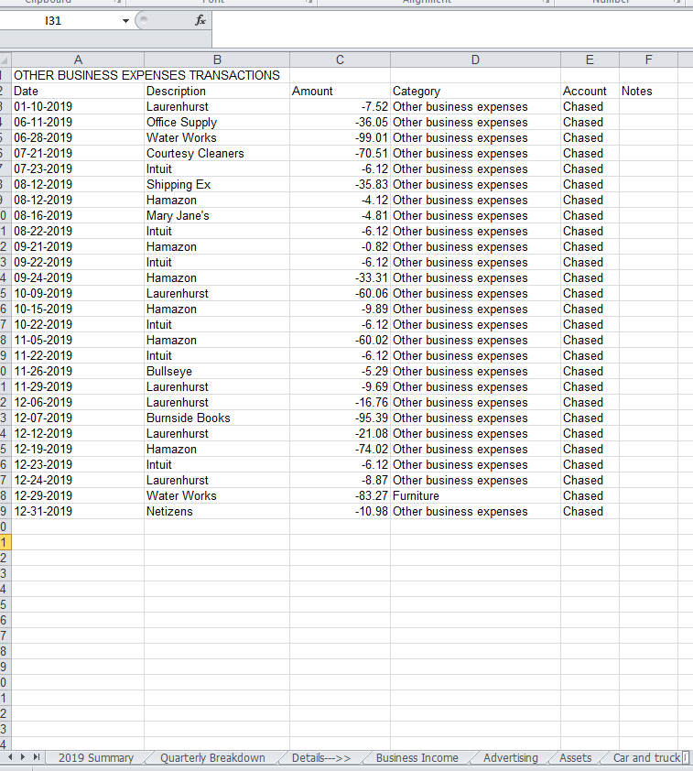Click the Select All corner button
This screenshot has width=693, height=771.
[x=5, y=60]
